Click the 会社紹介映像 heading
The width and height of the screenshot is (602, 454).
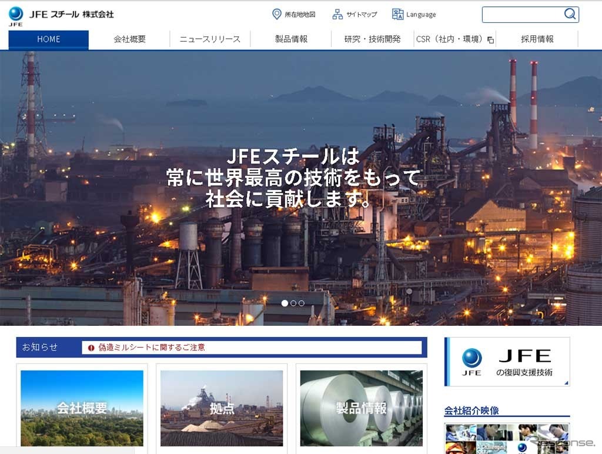click(x=471, y=410)
